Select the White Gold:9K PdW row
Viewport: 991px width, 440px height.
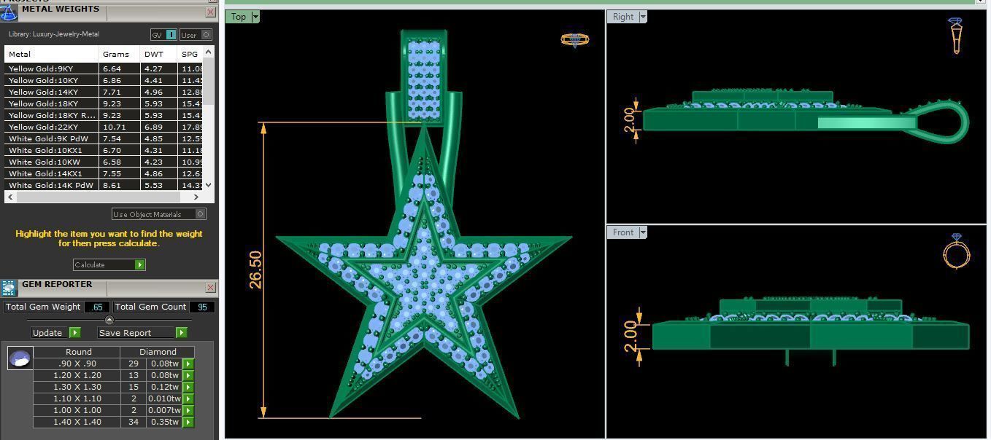104,138
